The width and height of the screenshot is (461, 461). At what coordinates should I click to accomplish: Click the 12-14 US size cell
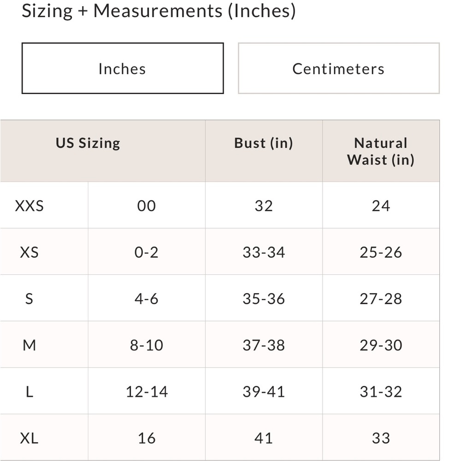point(147,391)
